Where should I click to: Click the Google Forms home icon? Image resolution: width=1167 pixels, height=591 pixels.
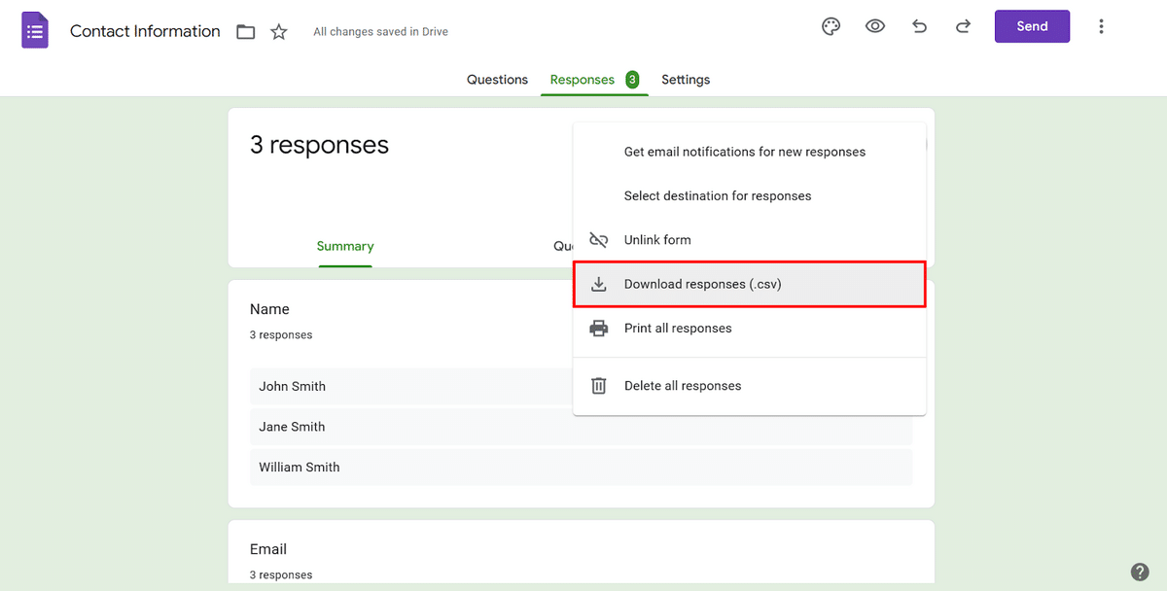click(x=35, y=30)
